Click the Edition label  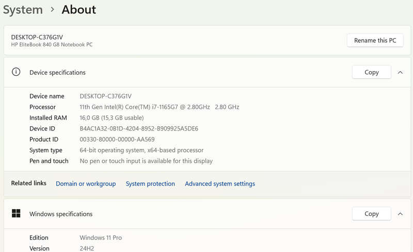click(39, 238)
